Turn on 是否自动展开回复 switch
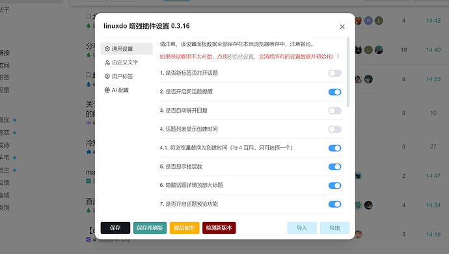 point(334,111)
